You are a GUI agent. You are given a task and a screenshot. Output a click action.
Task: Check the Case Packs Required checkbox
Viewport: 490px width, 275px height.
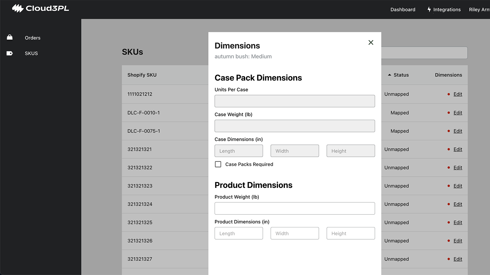click(x=218, y=164)
